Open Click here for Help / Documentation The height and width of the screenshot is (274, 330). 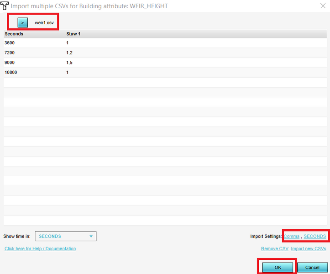pyautogui.click(x=40, y=248)
